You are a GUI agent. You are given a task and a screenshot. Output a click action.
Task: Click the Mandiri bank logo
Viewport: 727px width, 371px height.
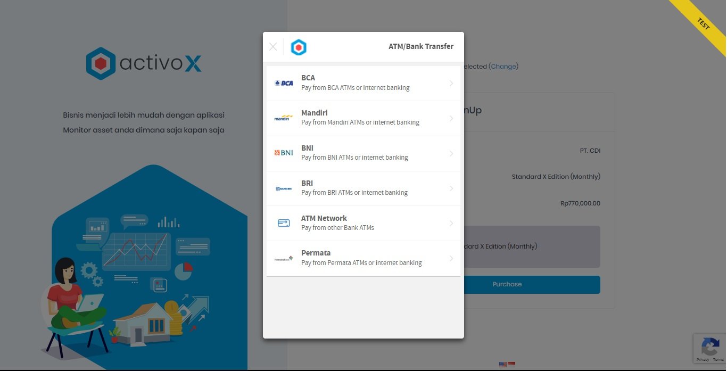pyautogui.click(x=284, y=118)
